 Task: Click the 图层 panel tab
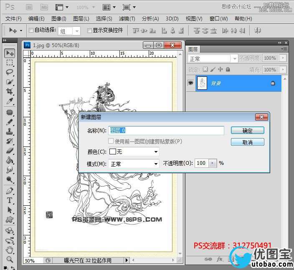(193, 49)
